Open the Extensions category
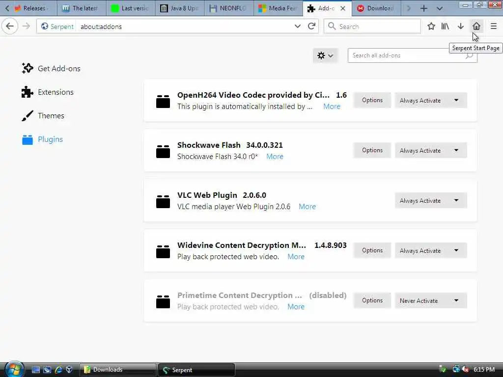The width and height of the screenshot is (503, 377). coord(48,92)
